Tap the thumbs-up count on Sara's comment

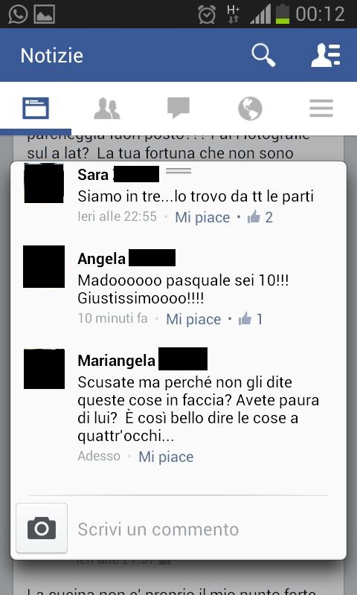[260, 217]
